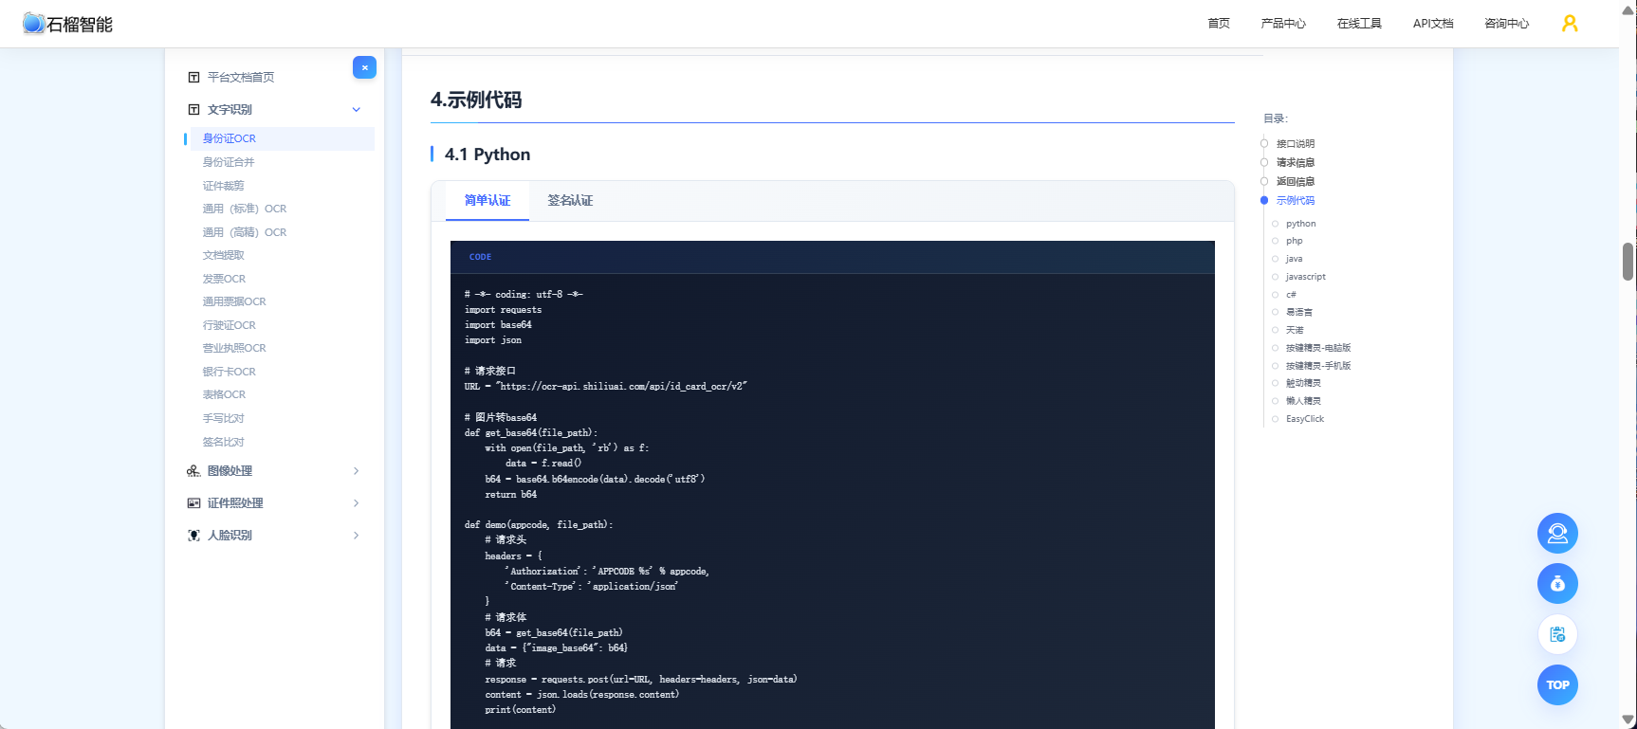Screen dimensions: 1637x729
Task: Click the money bag pricing icon
Action: pos(1557,584)
